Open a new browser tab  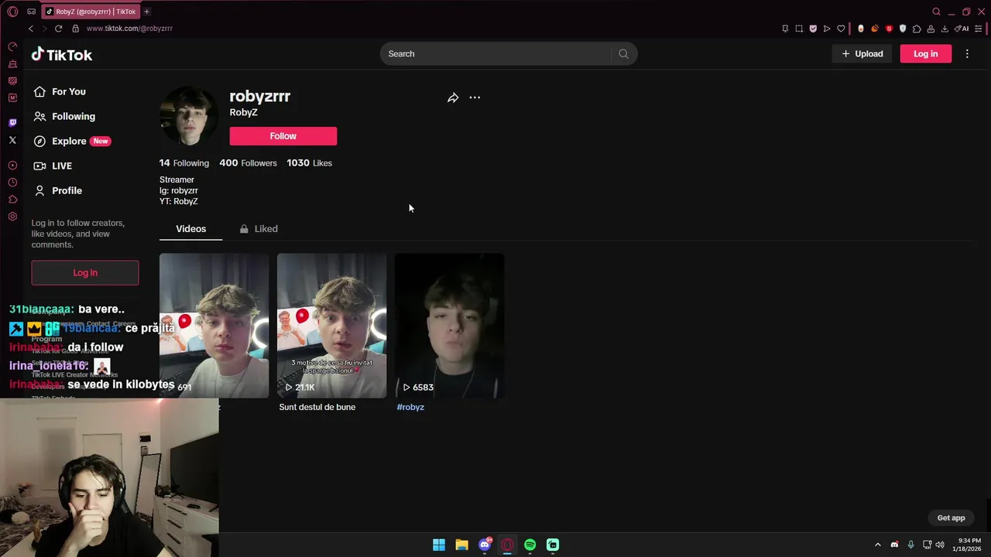tap(146, 12)
